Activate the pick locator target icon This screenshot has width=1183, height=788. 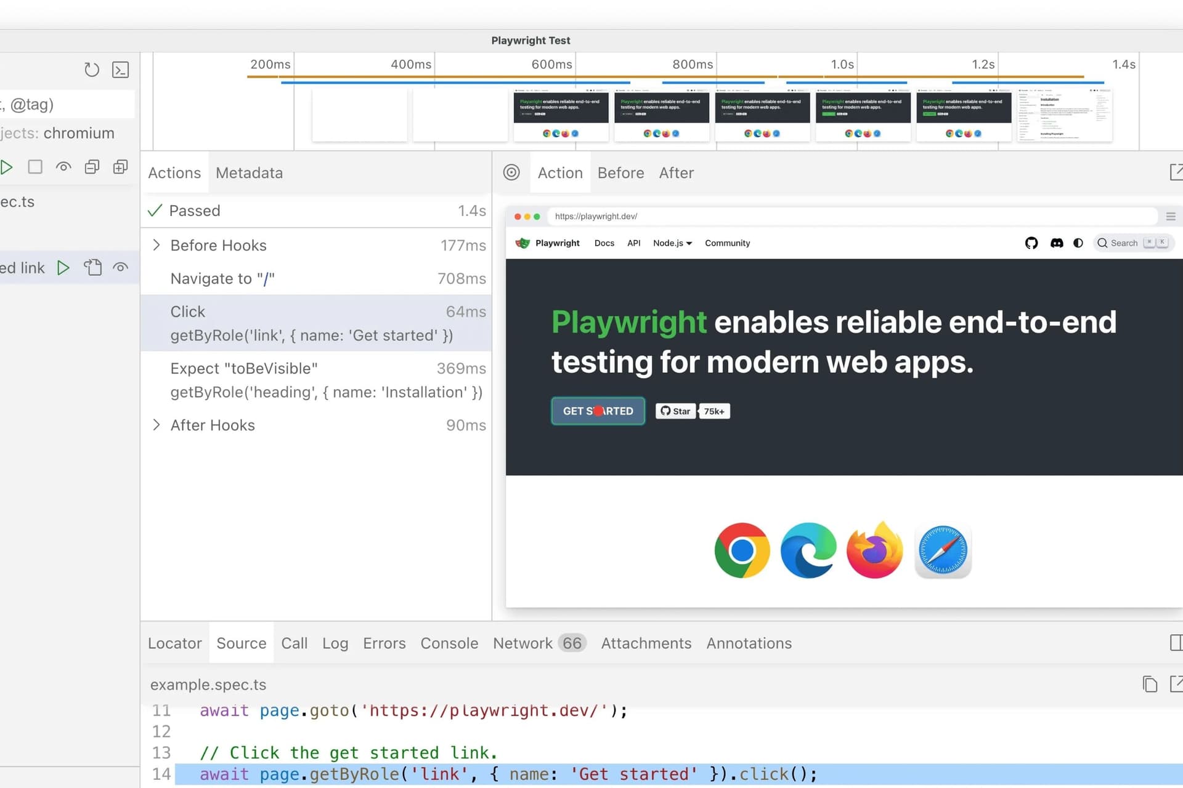(511, 172)
